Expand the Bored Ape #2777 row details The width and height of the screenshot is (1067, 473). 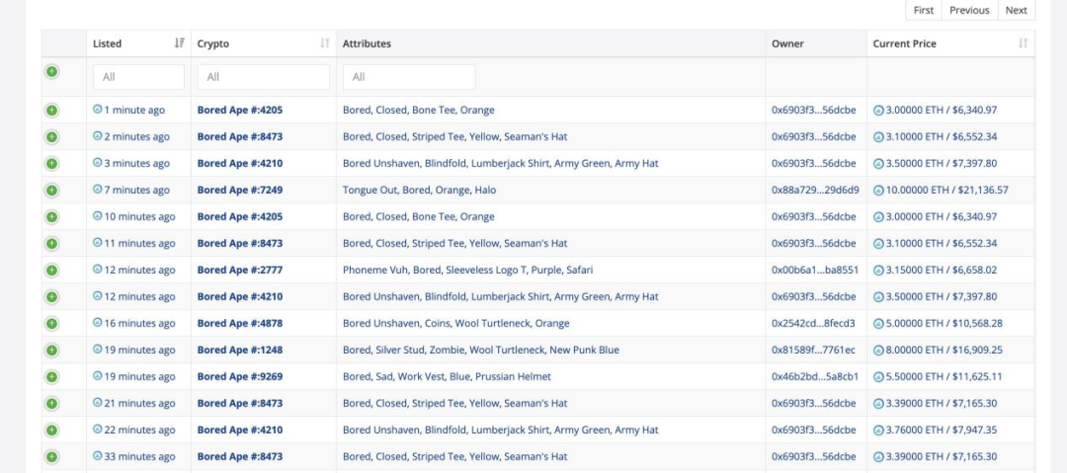pos(51,270)
